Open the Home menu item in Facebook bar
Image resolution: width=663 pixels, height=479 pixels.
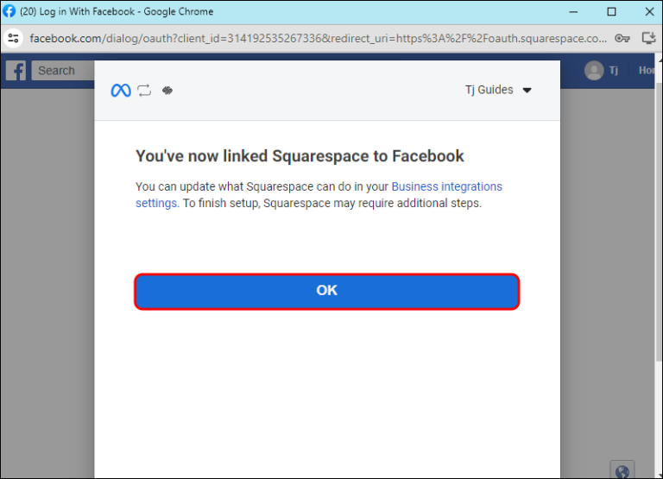click(x=648, y=71)
